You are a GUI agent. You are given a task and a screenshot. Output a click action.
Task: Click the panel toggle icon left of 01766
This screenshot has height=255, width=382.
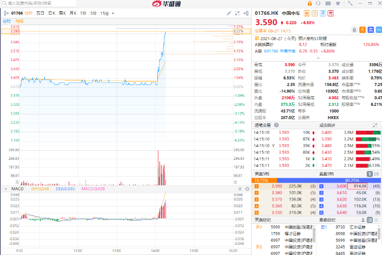6,13
